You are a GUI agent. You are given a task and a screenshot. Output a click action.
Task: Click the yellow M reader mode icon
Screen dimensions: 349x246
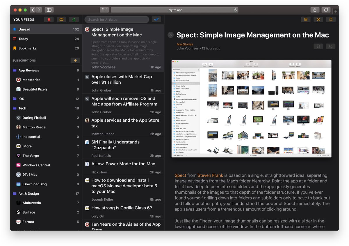pyautogui.click(x=306, y=19)
